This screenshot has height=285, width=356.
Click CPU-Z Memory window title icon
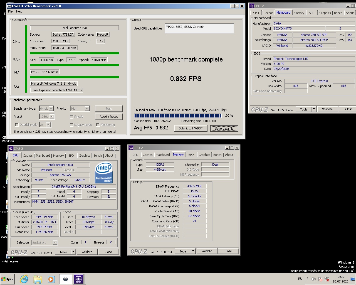[131, 148]
